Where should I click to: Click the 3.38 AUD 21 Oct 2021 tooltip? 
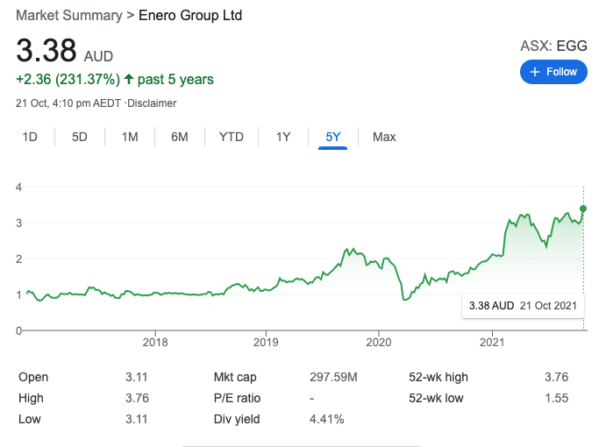coord(523,306)
